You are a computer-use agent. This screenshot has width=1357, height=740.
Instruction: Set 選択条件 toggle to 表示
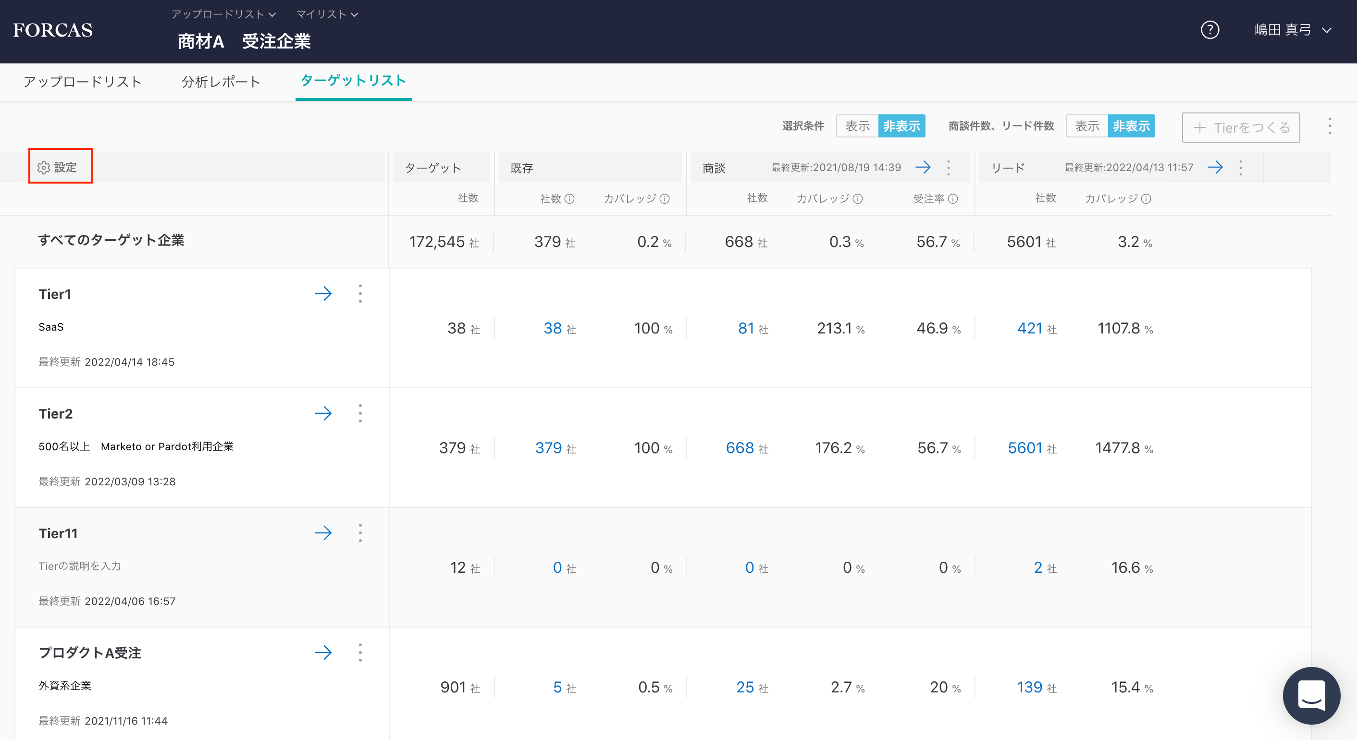[x=857, y=126]
